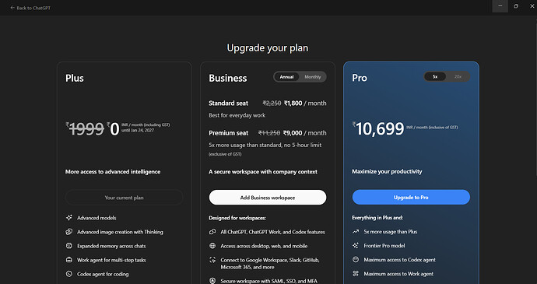Click the Work agent for multi-step tasks text
Viewport: 537px width, 284px height.
click(x=111, y=260)
